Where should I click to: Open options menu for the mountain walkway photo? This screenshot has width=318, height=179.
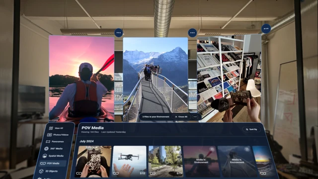click(x=192, y=33)
